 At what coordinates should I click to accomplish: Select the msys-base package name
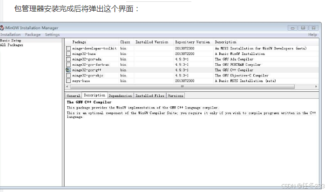81,81
